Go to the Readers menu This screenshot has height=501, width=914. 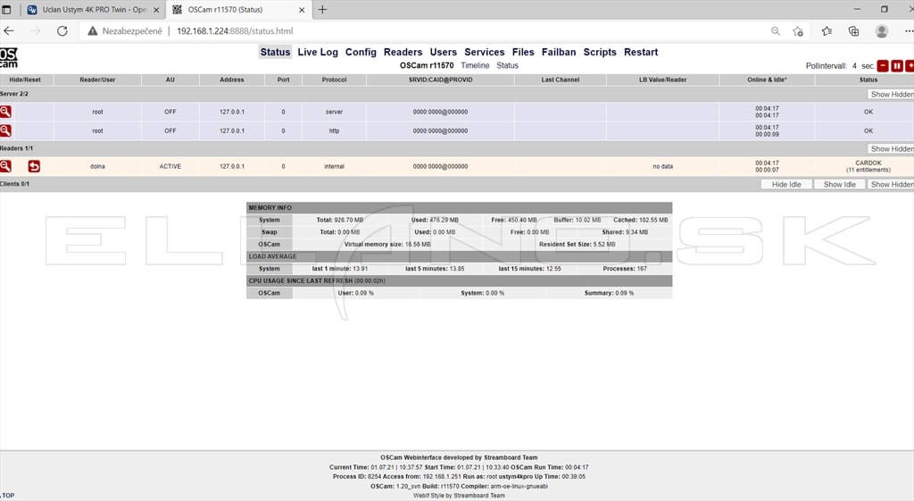[403, 52]
